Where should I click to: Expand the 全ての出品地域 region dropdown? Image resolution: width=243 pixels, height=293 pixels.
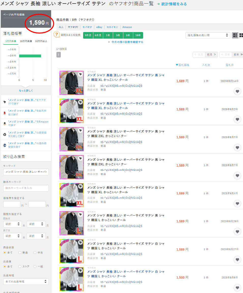click(x=26, y=282)
